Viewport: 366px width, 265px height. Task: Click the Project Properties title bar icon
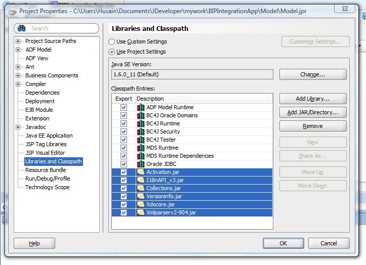(x=13, y=11)
